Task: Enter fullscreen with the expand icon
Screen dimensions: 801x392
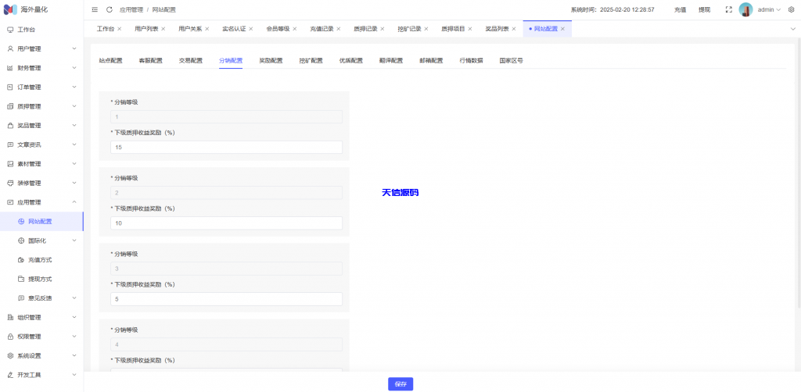Action: pos(729,9)
